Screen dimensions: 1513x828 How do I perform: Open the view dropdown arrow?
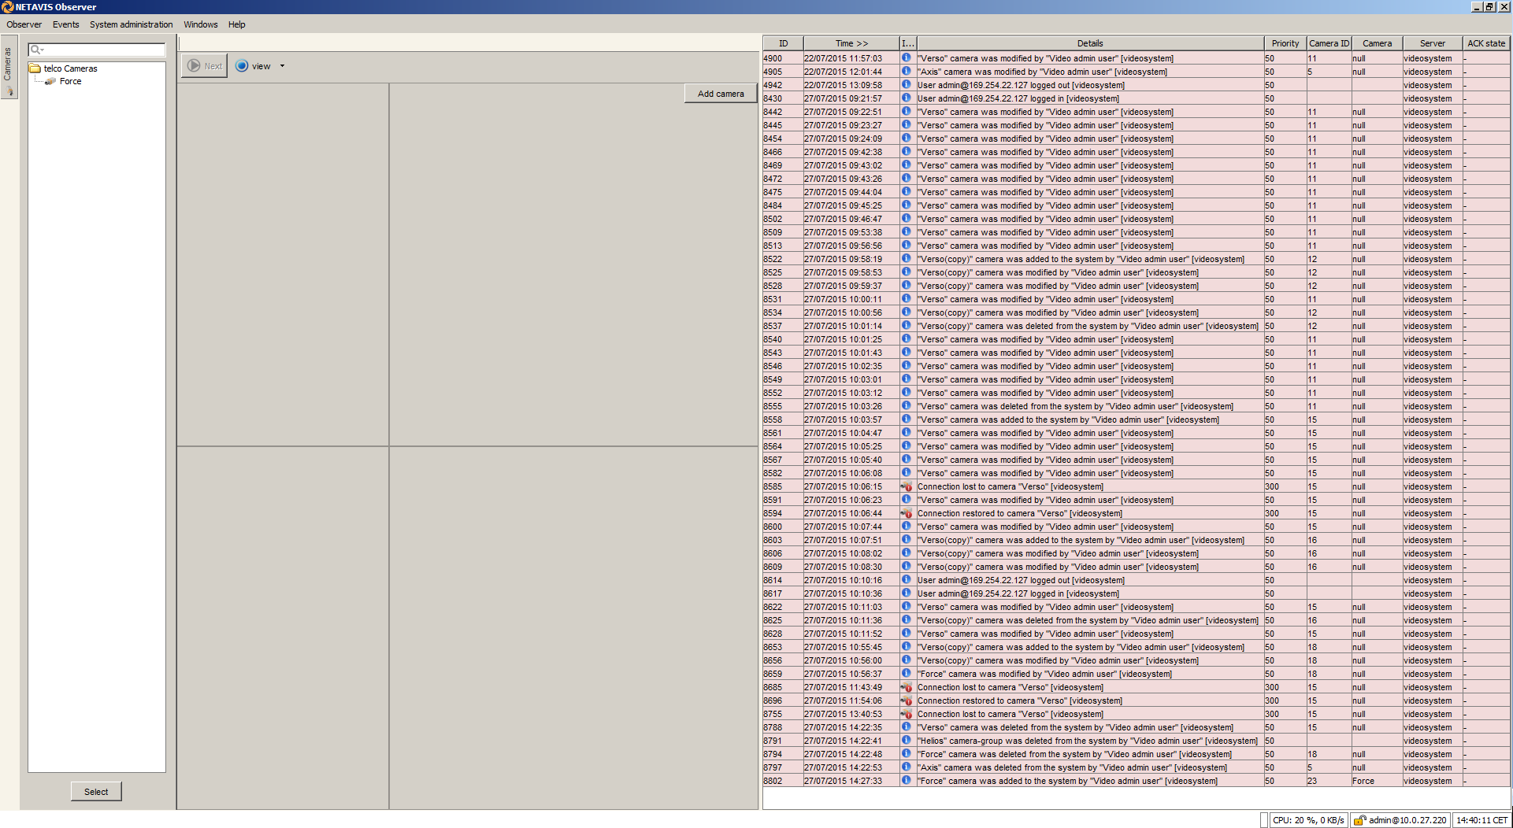282,66
